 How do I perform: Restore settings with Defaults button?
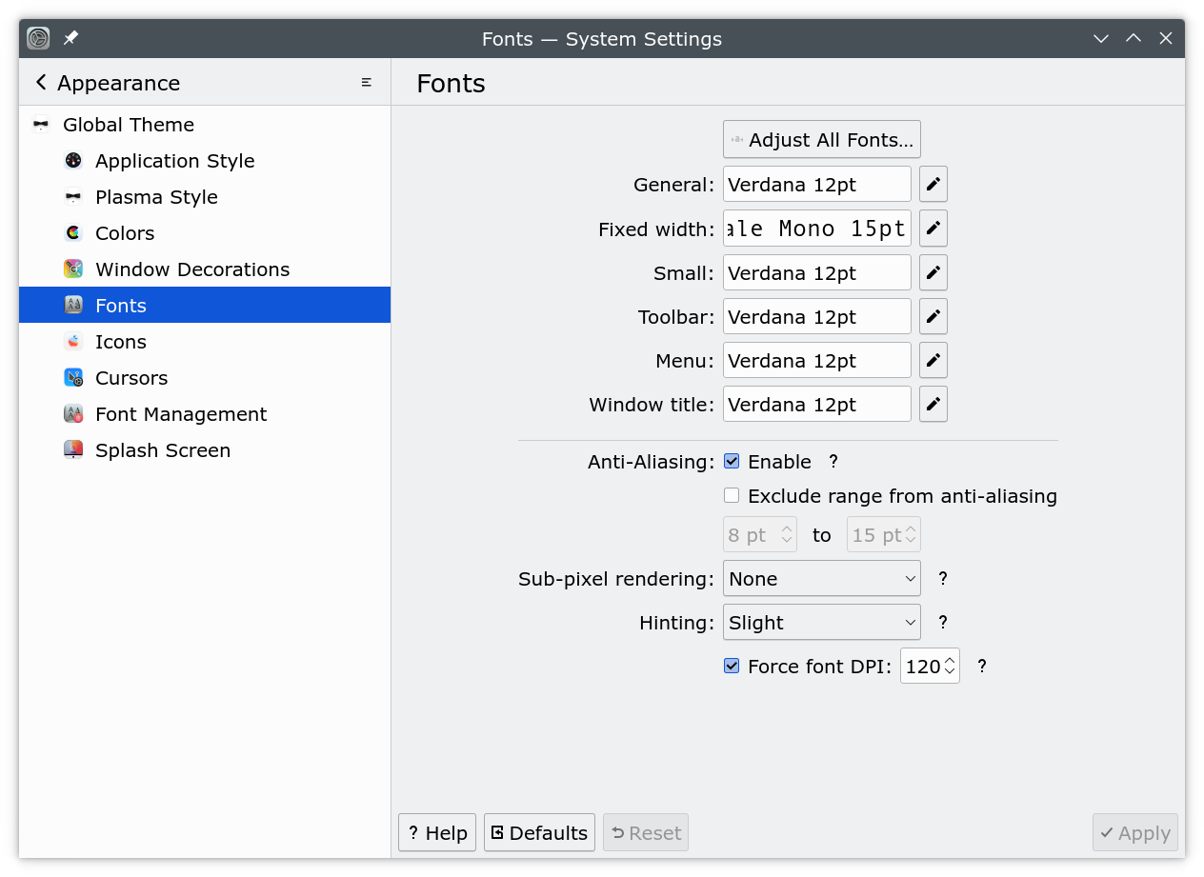(x=539, y=832)
